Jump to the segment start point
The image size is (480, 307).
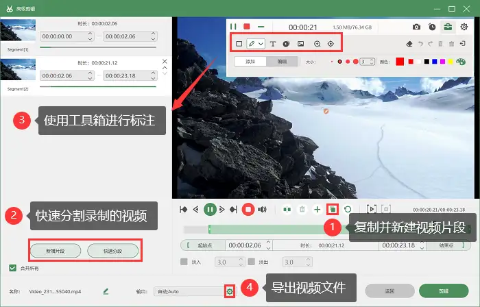pos(183,210)
